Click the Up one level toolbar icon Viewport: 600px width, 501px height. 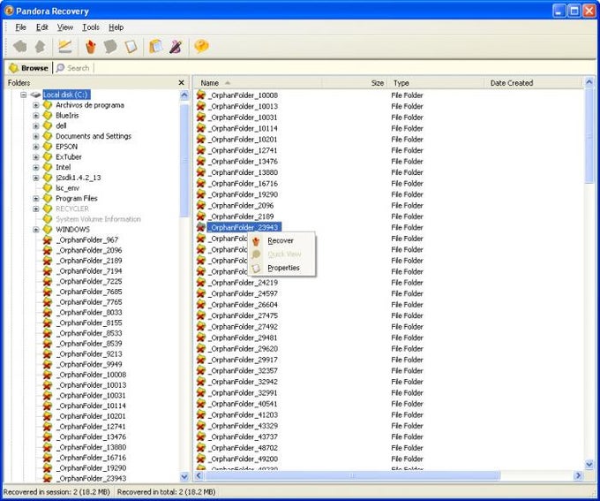tap(41, 47)
